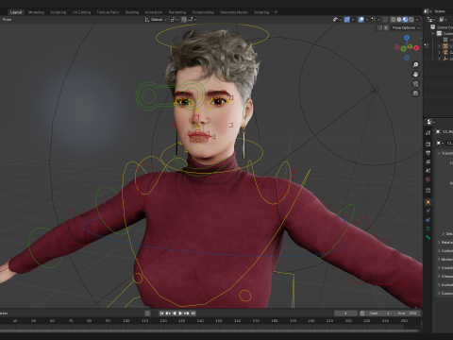The height and width of the screenshot is (340, 453).
Task: Expand the Motion Paths panel
Action: click(439, 259)
